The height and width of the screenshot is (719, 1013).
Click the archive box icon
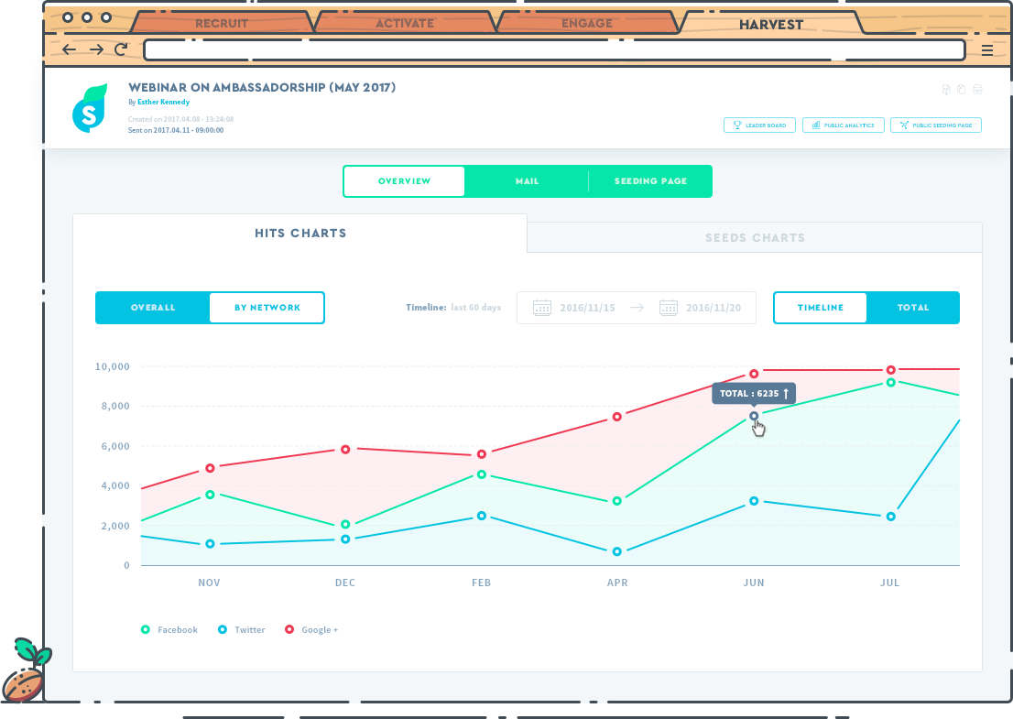pyautogui.click(x=977, y=90)
